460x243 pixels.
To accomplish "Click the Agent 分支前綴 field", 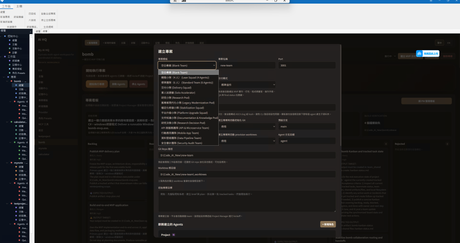I will [307, 141].
